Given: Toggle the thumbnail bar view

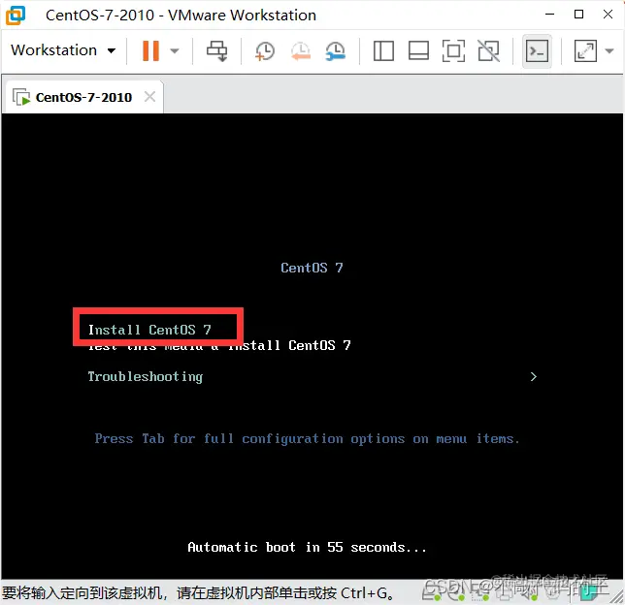Looking at the screenshot, I should [x=418, y=50].
